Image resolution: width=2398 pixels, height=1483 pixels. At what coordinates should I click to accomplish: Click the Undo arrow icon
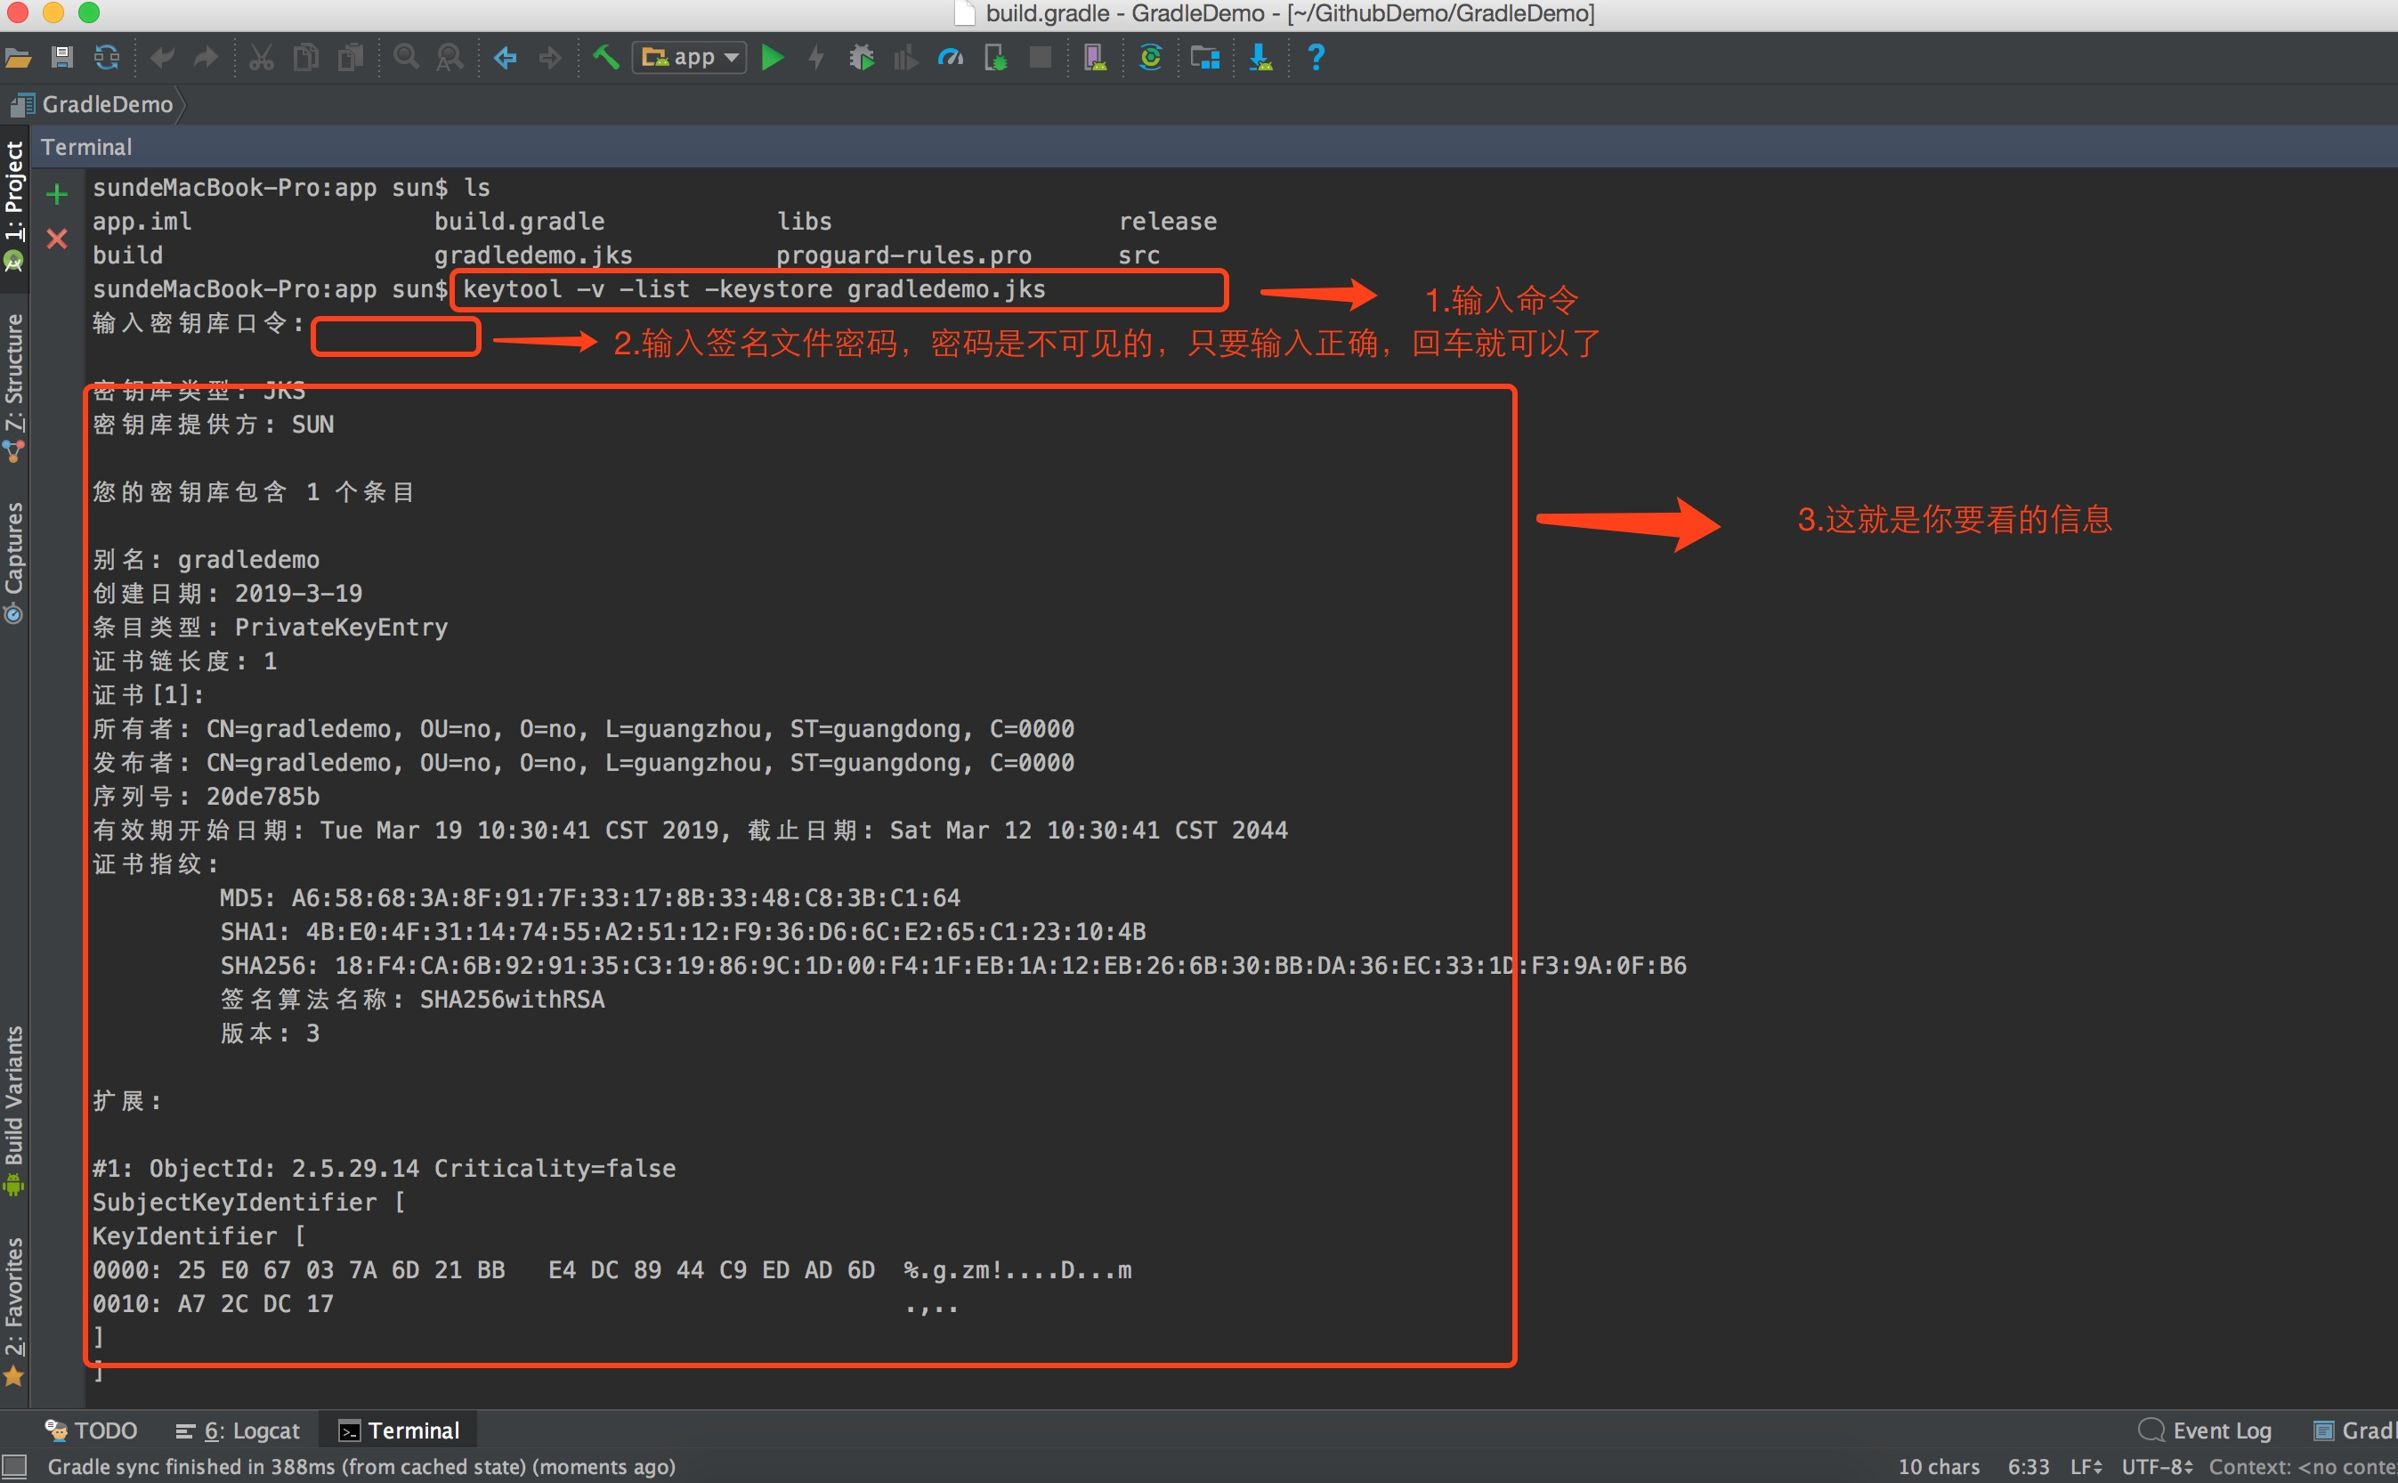coord(162,58)
